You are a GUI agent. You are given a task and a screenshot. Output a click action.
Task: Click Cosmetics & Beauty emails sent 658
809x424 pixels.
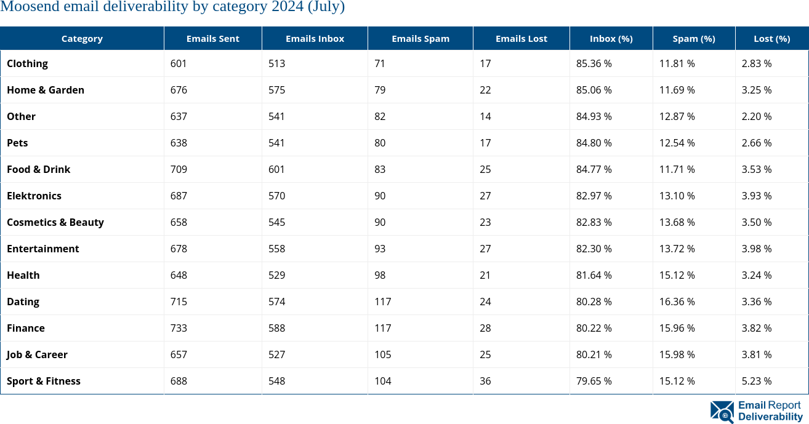coord(179,222)
